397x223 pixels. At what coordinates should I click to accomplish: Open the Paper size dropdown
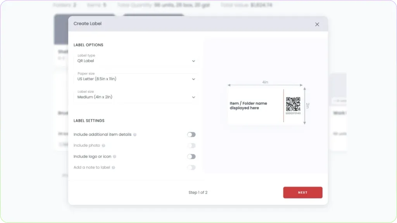pos(136,79)
